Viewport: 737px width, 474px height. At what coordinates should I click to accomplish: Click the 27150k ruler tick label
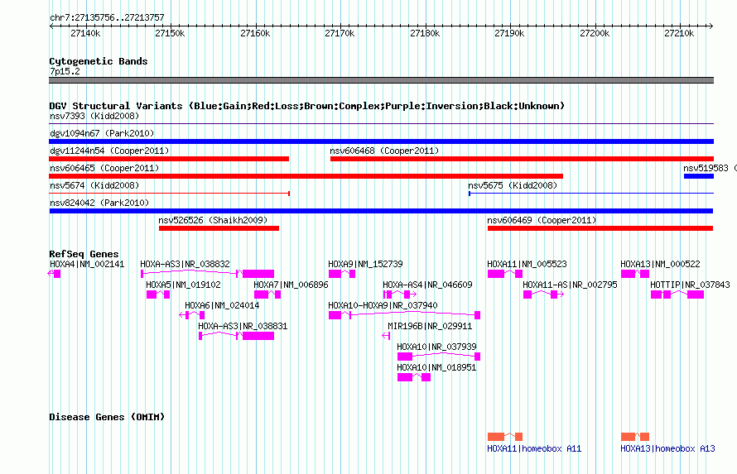click(170, 33)
